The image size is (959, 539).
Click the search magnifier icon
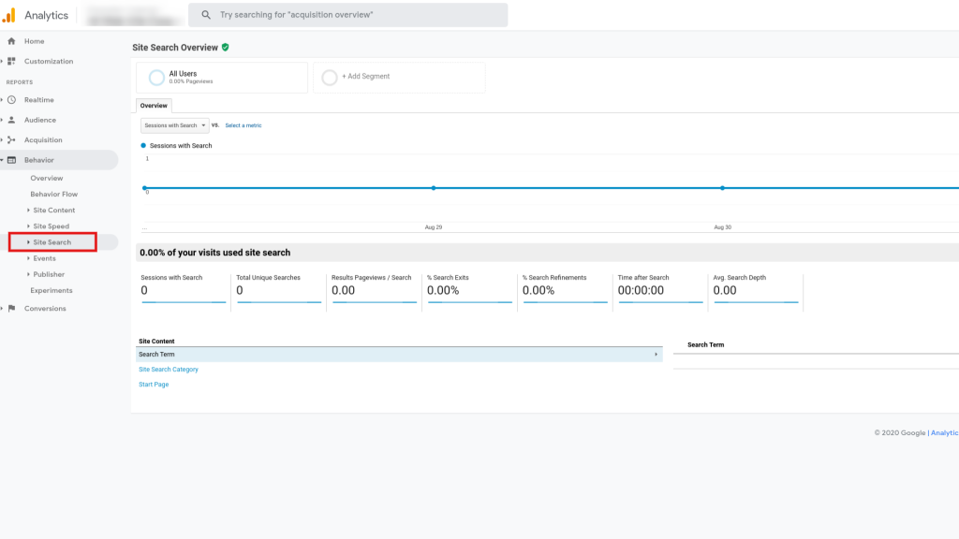coord(206,15)
